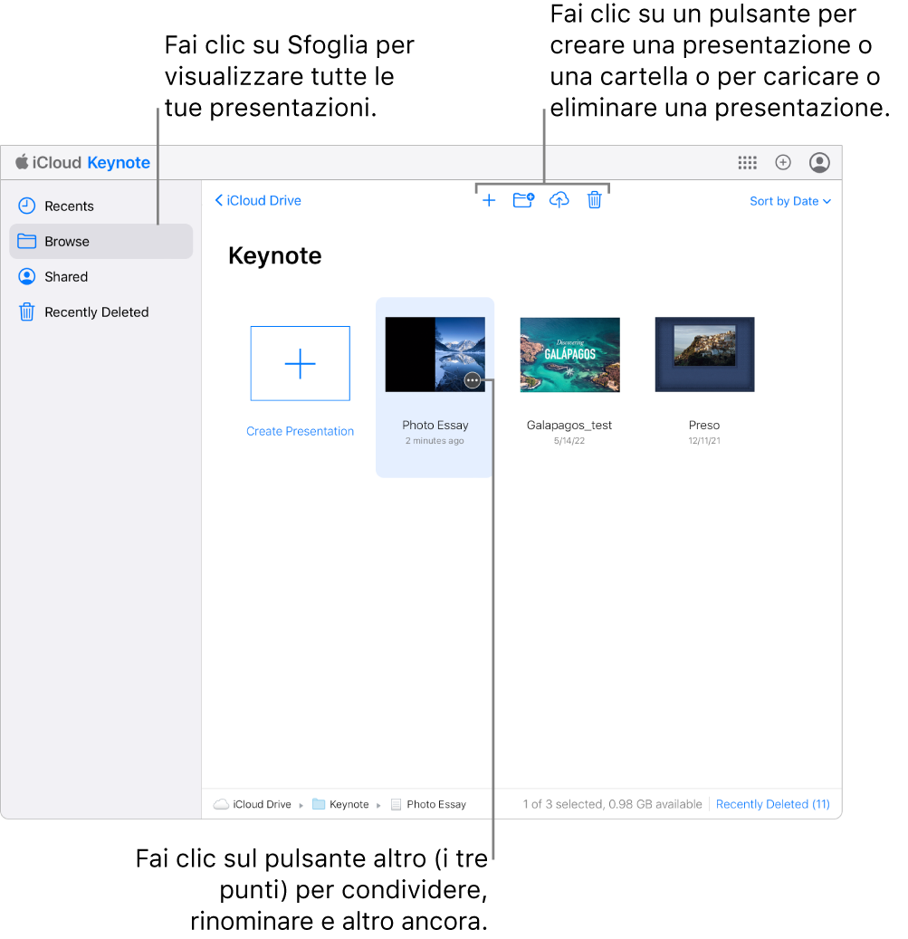
Task: Open the account profile icon
Action: click(819, 162)
